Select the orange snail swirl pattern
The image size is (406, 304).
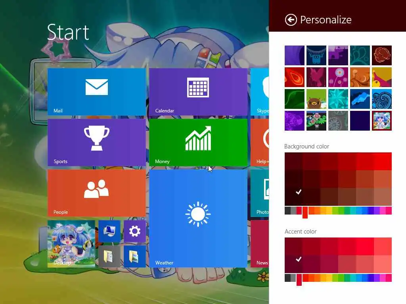(x=360, y=77)
